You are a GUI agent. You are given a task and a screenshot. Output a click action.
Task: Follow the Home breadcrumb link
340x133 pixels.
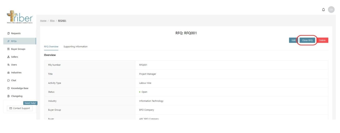tap(43, 21)
